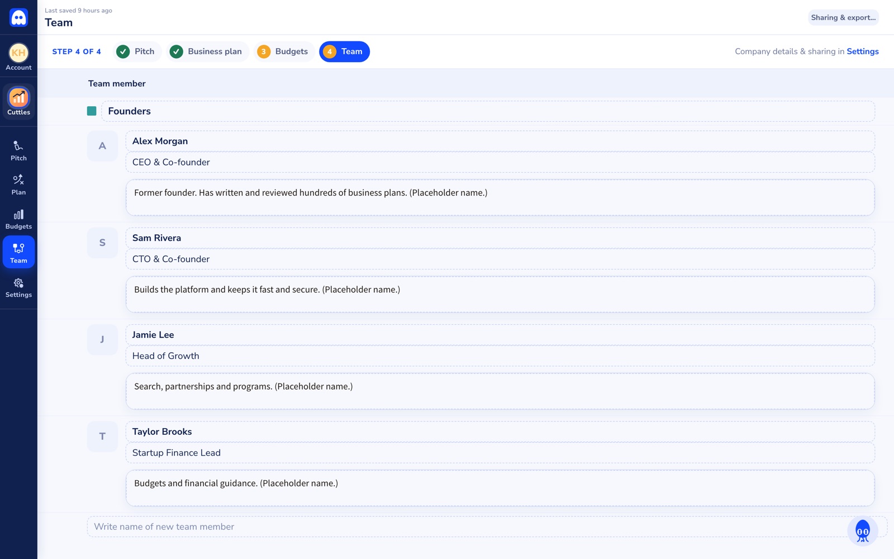Select Team in the sidebar
Viewport: 894px width, 559px height.
coord(18,253)
